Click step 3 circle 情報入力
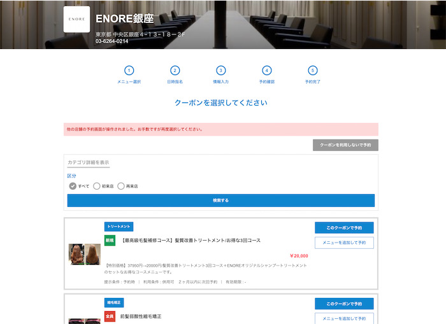This screenshot has height=324, width=446. click(x=221, y=71)
